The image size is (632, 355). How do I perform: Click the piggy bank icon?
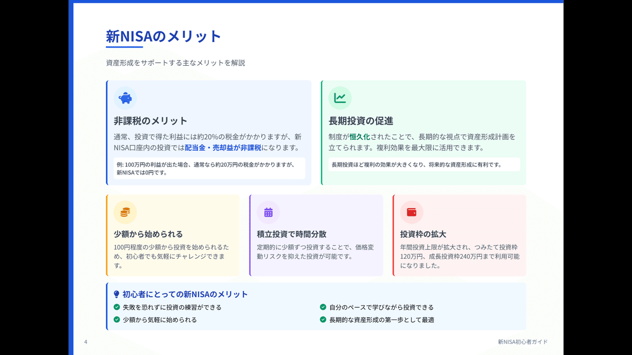point(124,98)
